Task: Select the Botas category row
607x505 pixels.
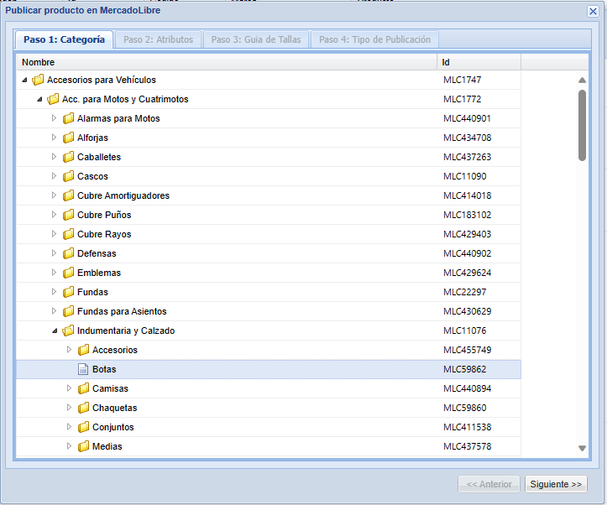Action: coord(269,369)
